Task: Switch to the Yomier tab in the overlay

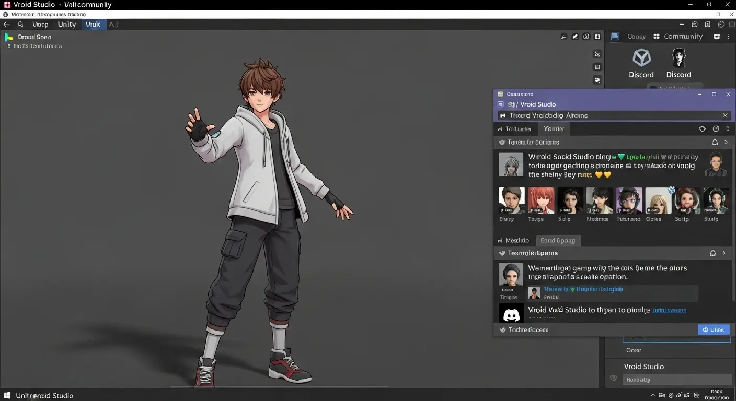Action: (554, 128)
